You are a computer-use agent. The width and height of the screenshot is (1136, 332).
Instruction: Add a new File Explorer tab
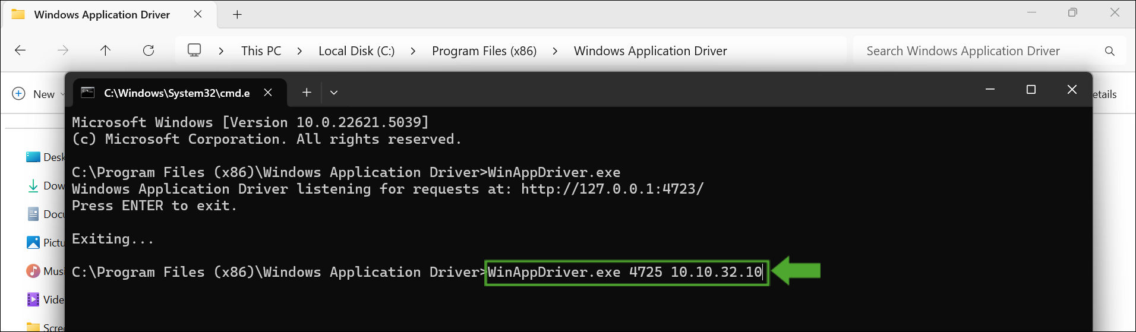(x=237, y=14)
